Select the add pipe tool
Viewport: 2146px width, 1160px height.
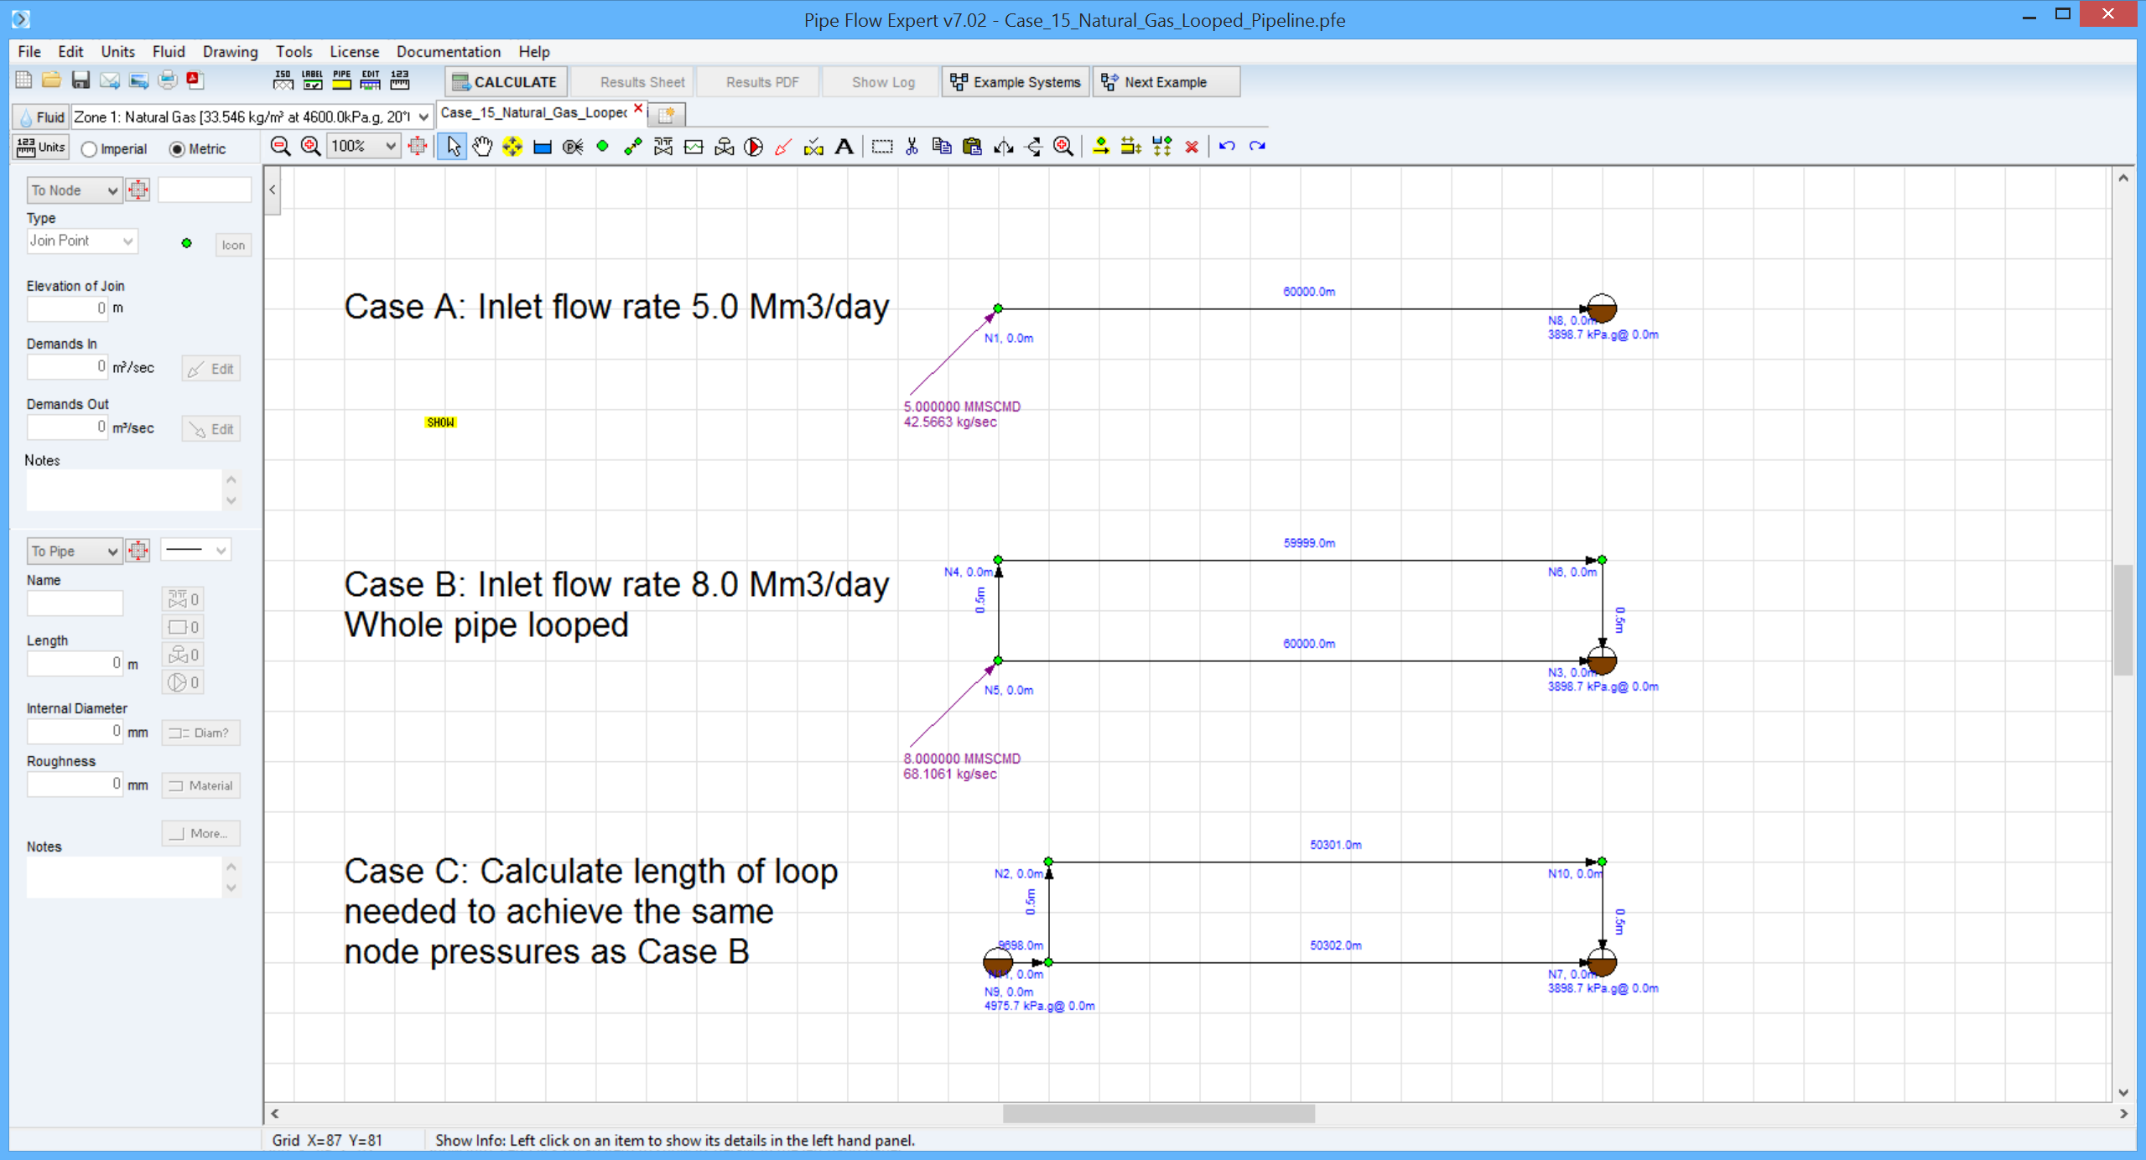pyautogui.click(x=633, y=147)
